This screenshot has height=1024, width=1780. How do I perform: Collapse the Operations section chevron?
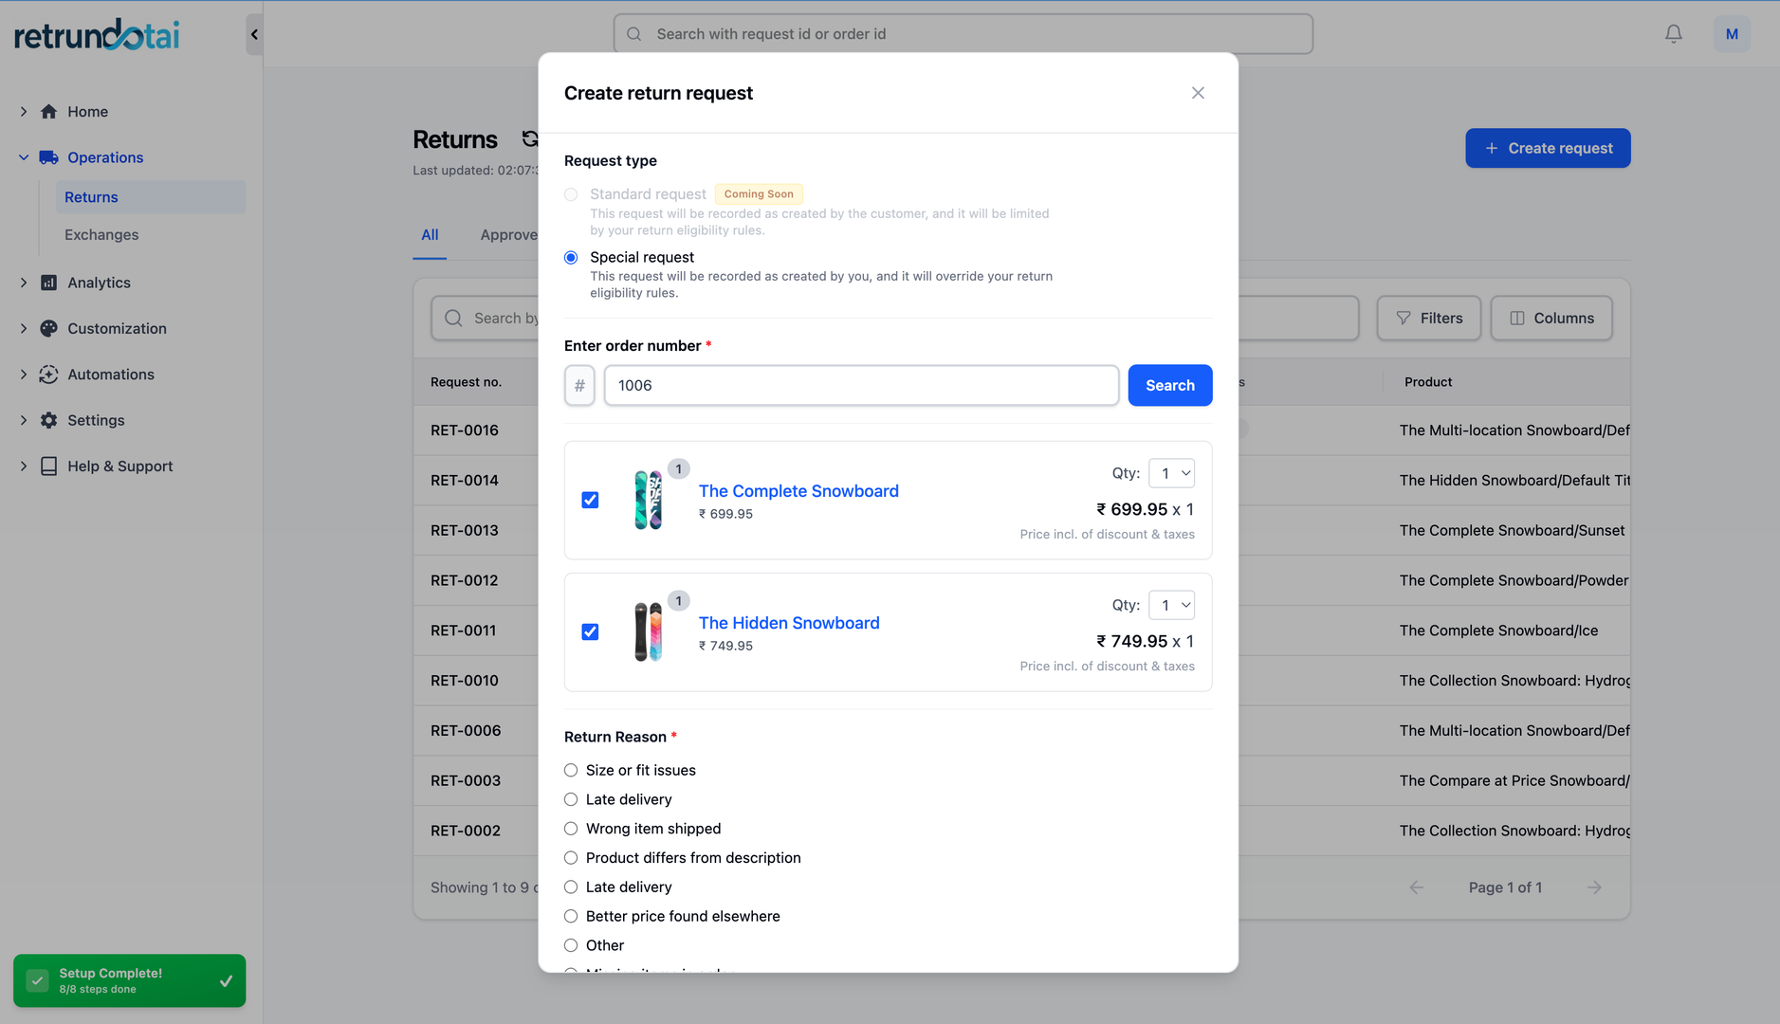point(23,156)
